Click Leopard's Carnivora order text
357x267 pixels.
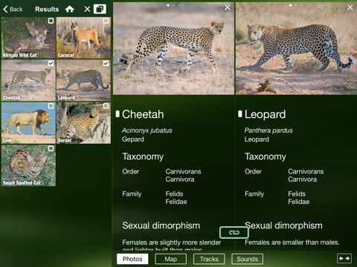302,179
